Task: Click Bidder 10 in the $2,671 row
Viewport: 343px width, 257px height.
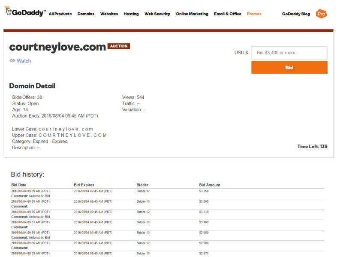Action: point(143,253)
